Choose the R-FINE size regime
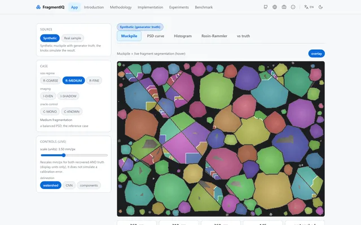 94,80
